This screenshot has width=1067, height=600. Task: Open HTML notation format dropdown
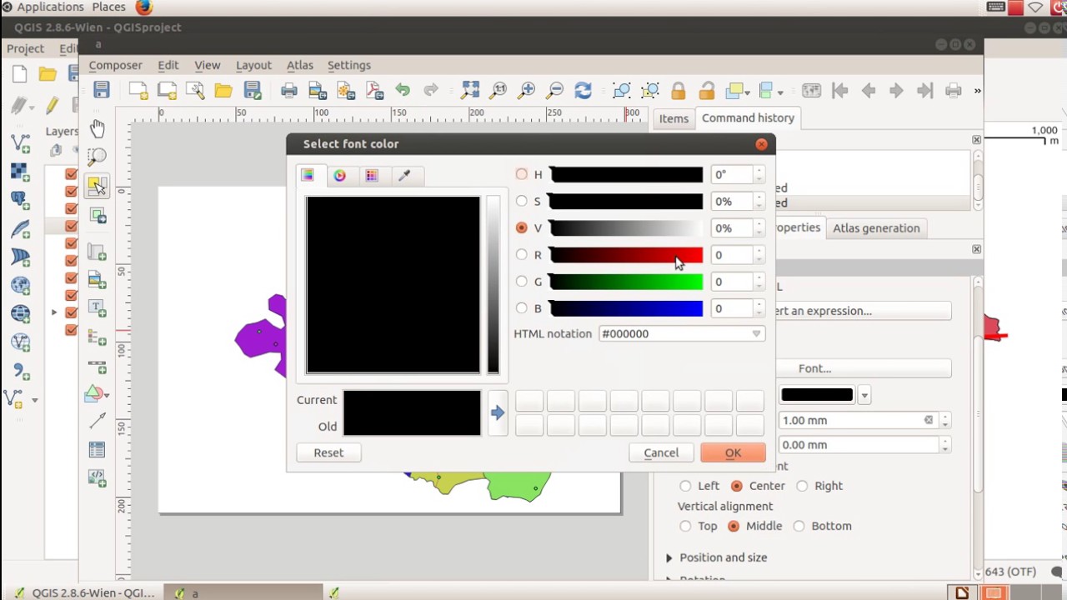[756, 333]
